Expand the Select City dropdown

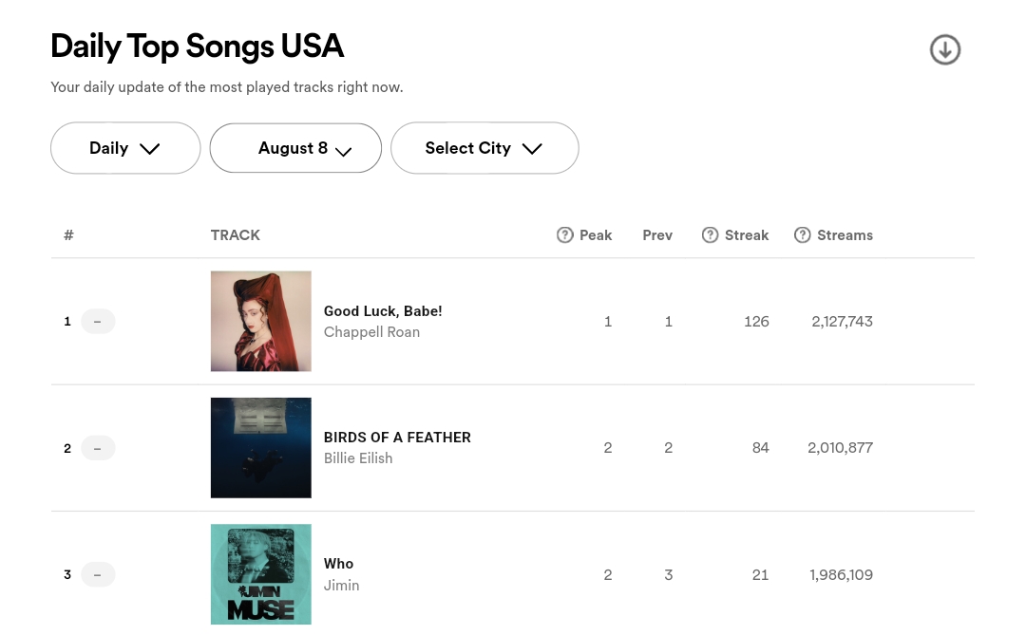[x=484, y=148]
